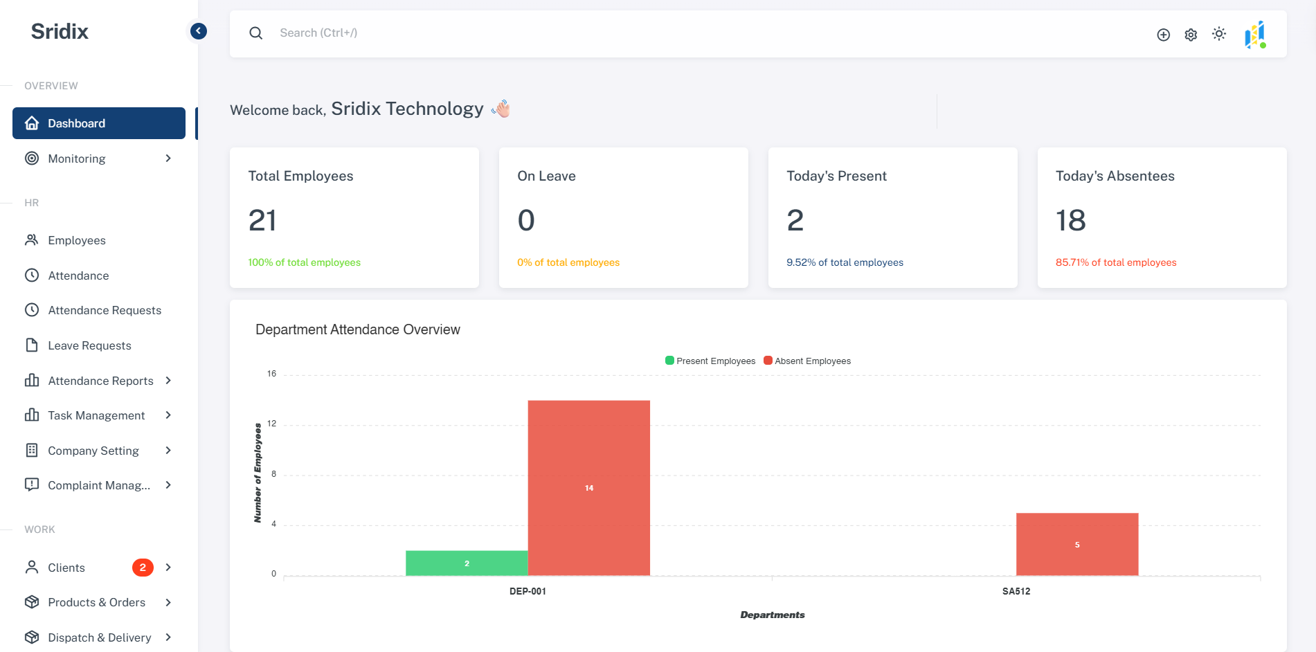1316x652 pixels.
Task: Click the red DEP-001 absent bar
Action: (589, 487)
